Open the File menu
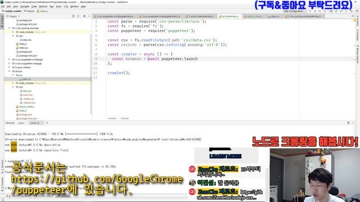The height and width of the screenshot is (202, 360). 3,6
